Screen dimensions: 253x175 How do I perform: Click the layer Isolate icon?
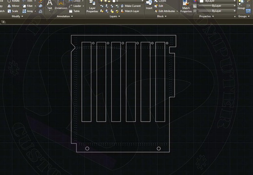[x=107, y=6]
